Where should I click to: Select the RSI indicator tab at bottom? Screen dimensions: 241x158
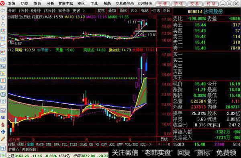143,144
